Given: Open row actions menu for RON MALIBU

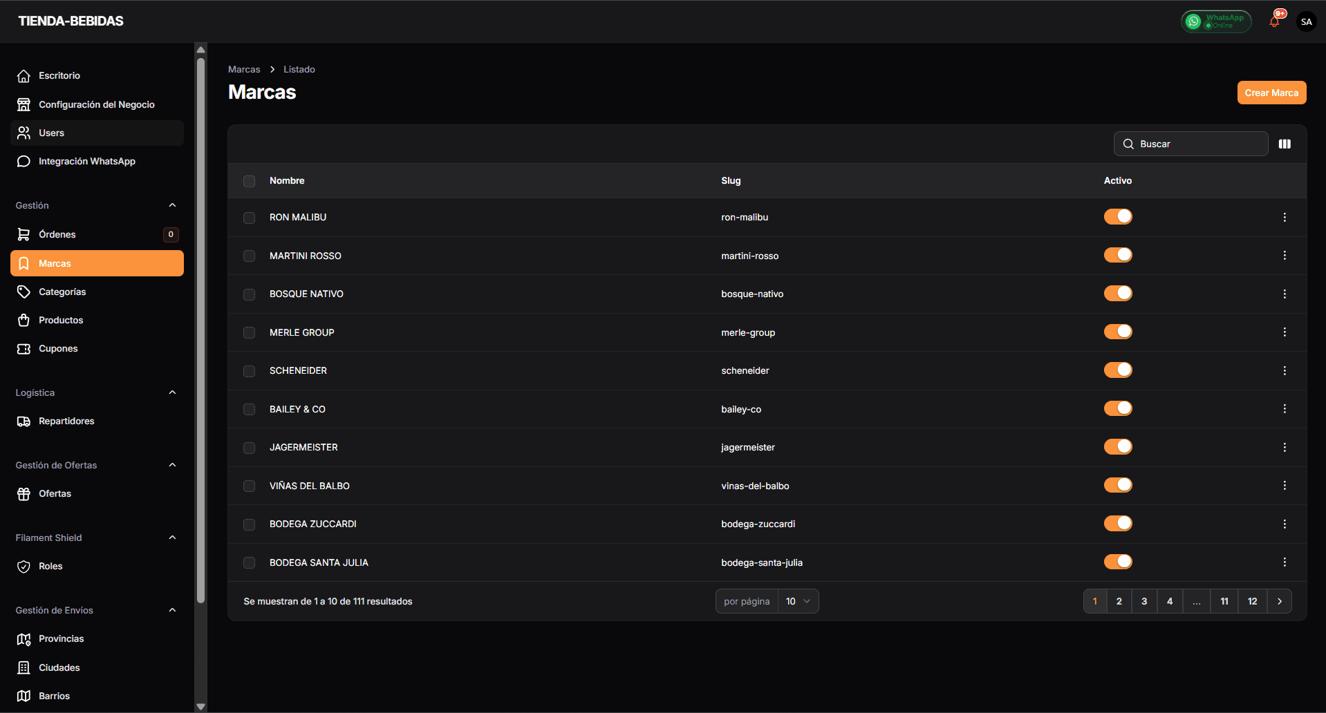Looking at the screenshot, I should (x=1285, y=217).
